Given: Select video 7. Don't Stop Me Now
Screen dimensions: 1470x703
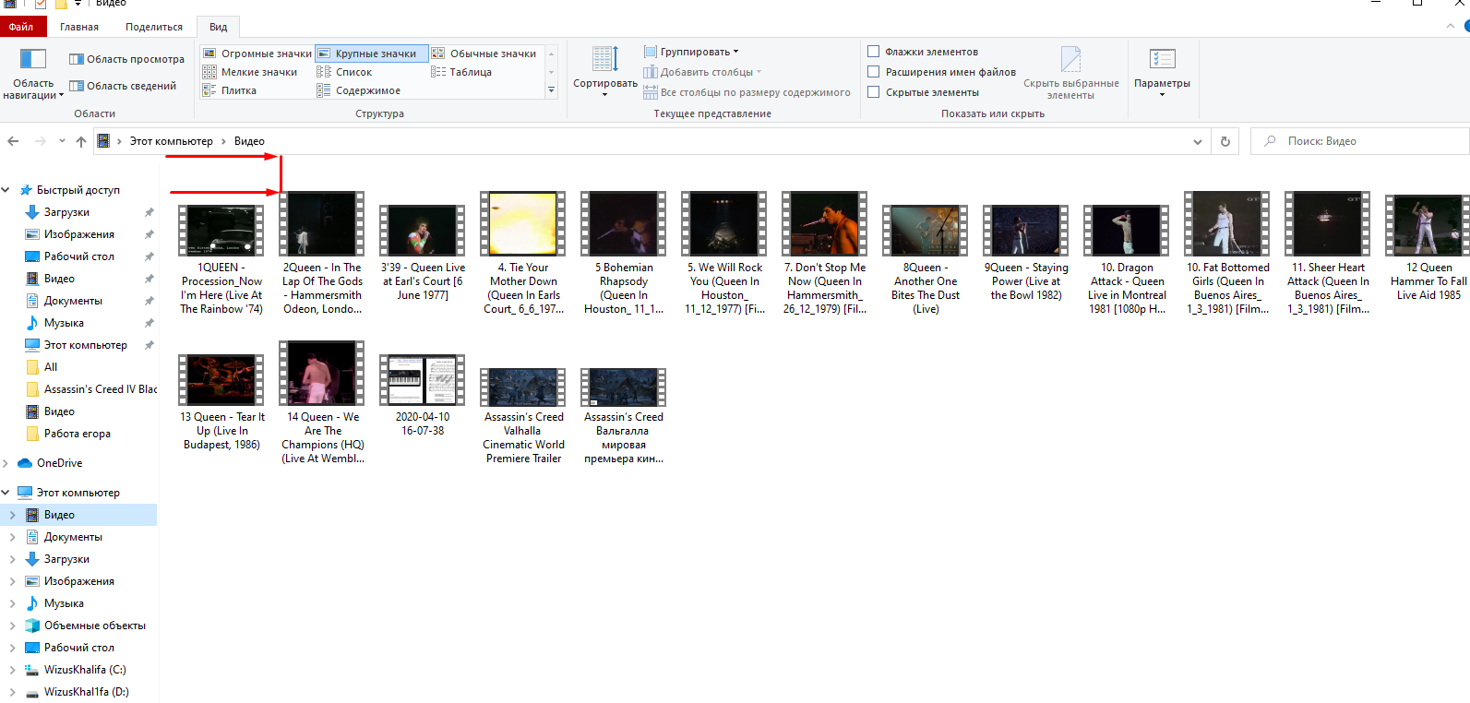Looking at the screenshot, I should [x=825, y=254].
